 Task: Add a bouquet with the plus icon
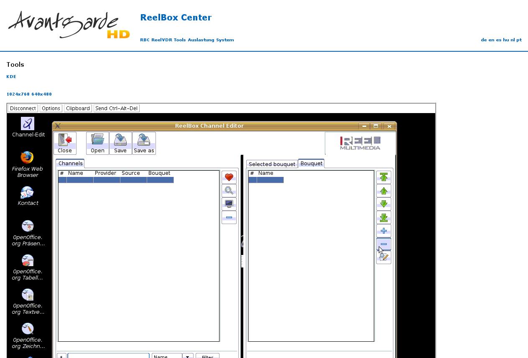pyautogui.click(x=383, y=231)
